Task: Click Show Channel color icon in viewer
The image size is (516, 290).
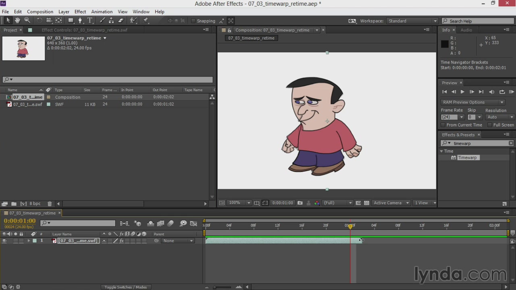Action: [317, 203]
